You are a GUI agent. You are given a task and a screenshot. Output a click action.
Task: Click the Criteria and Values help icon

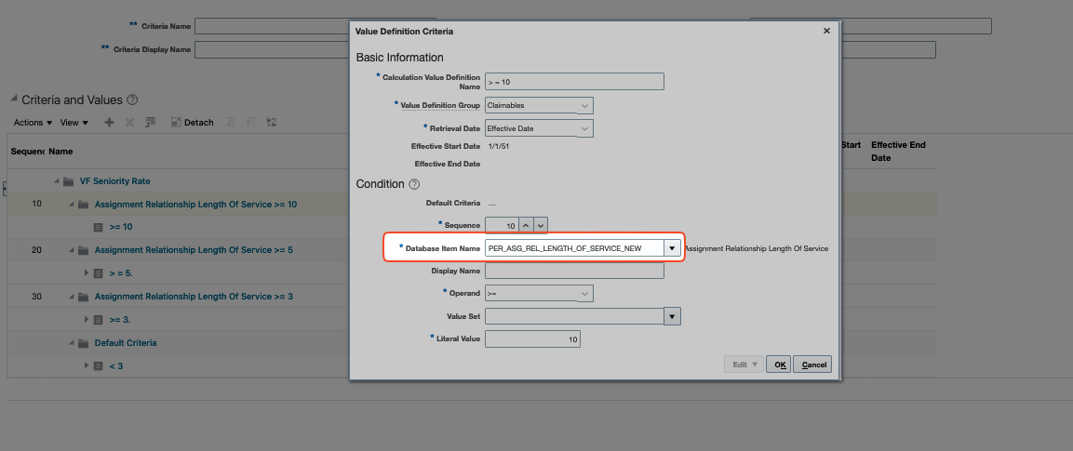132,100
